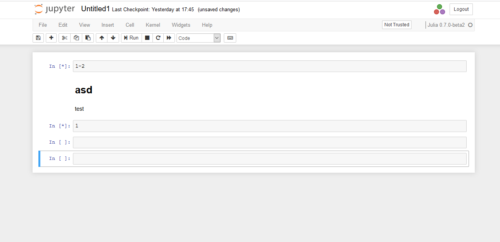Click the Not Trusted indicator
The image size is (500, 242).
pyautogui.click(x=396, y=24)
